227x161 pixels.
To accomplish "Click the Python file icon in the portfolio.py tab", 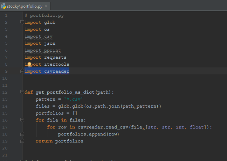I will click(x=4, y=6).
